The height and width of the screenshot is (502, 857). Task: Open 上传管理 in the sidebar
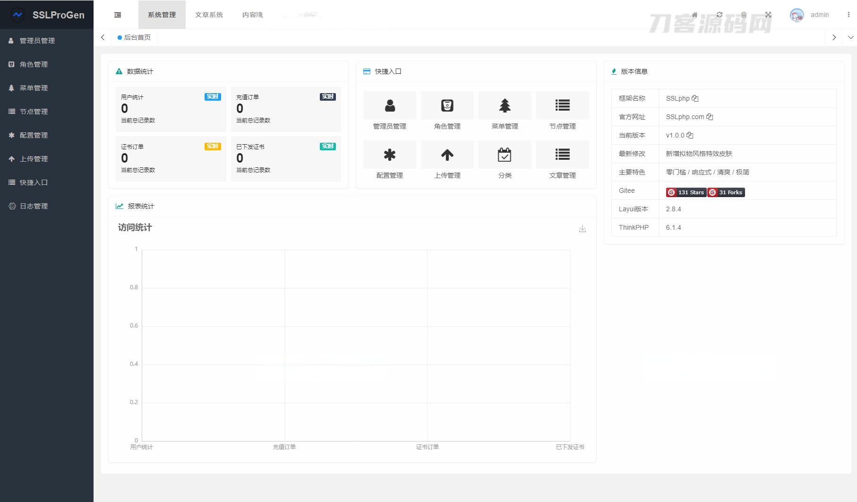47,159
